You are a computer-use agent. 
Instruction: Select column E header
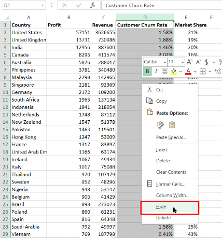pos(186,18)
